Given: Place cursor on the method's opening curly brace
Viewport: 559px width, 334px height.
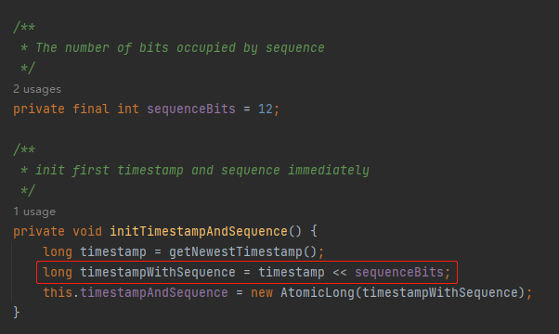Looking at the screenshot, I should [x=314, y=231].
